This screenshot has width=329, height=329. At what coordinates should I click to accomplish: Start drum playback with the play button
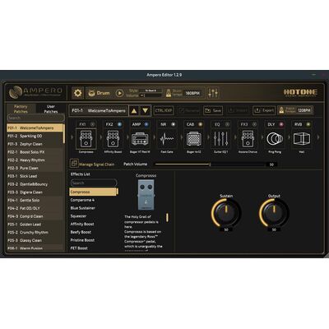click(119, 93)
